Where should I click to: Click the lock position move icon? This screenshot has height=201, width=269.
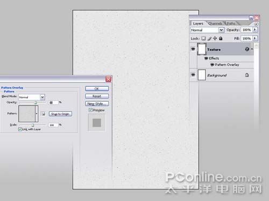[x=215, y=38]
